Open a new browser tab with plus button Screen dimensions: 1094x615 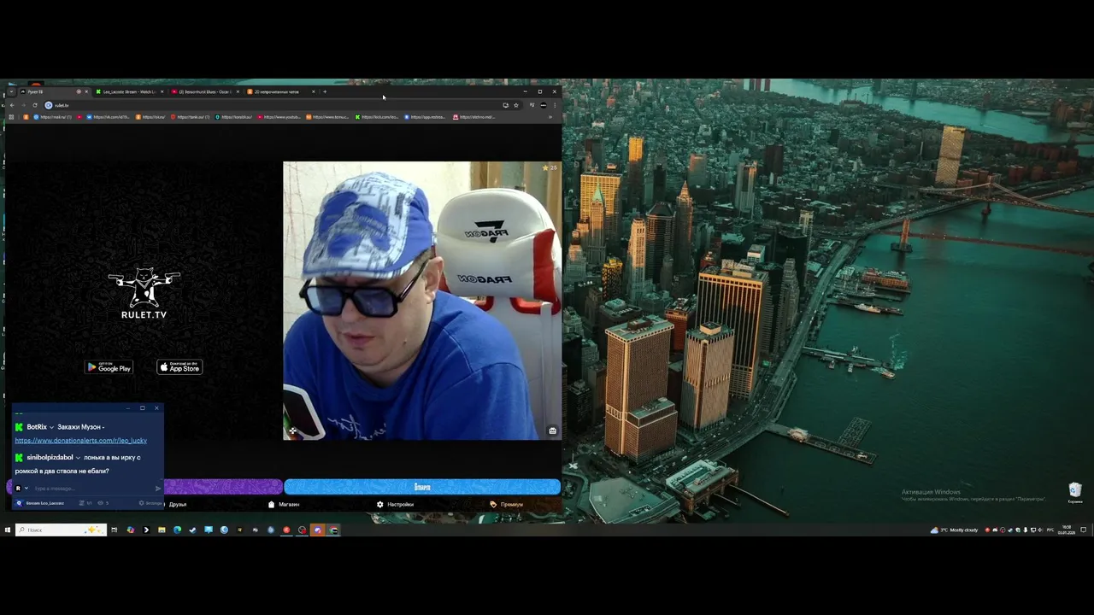[325, 91]
